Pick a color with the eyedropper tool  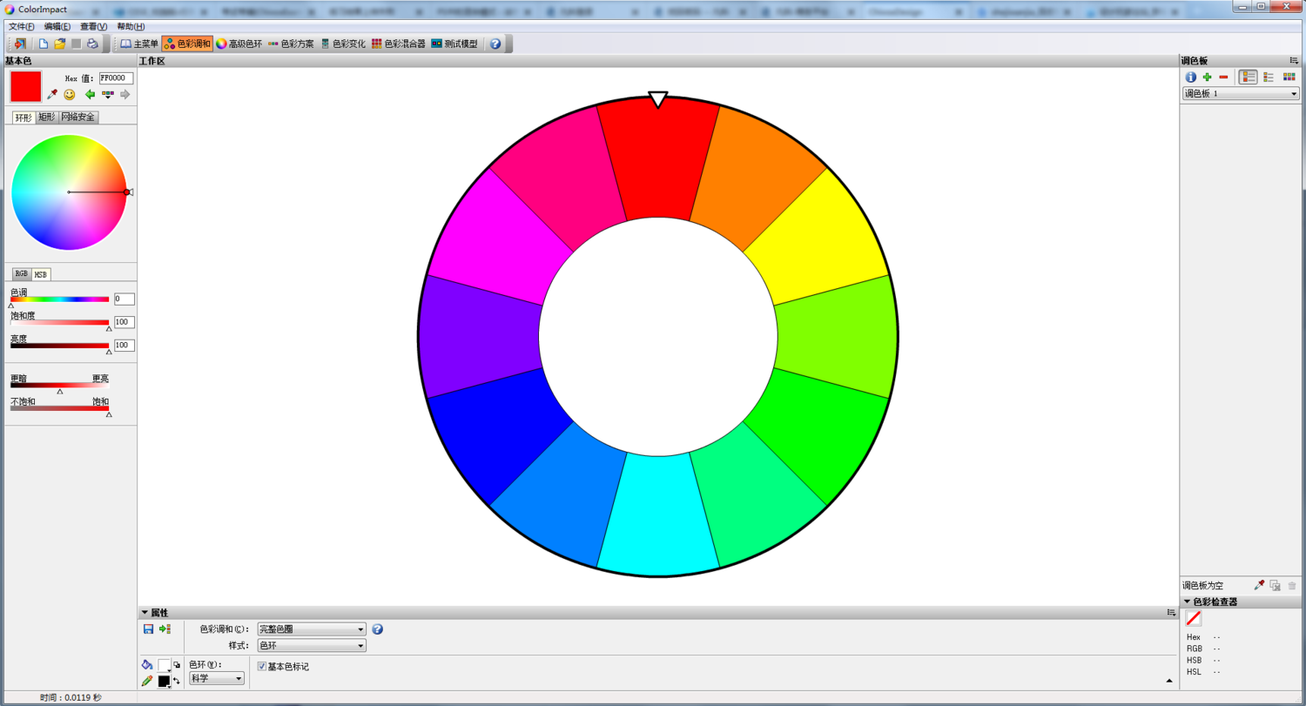point(52,94)
